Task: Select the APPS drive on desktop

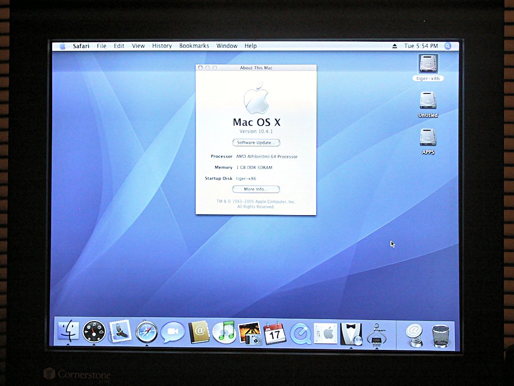Action: coord(428,141)
